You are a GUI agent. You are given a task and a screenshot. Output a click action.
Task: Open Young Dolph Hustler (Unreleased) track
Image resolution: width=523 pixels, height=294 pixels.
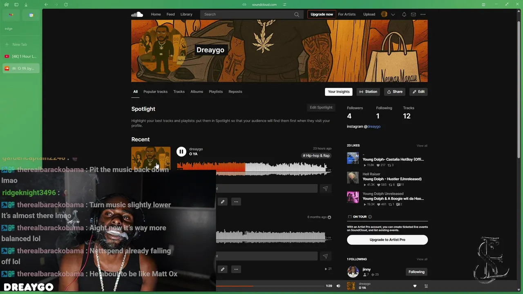[392, 179]
